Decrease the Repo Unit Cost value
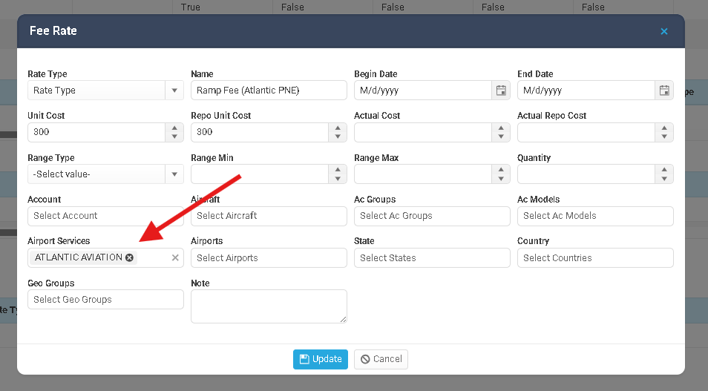 pos(338,137)
